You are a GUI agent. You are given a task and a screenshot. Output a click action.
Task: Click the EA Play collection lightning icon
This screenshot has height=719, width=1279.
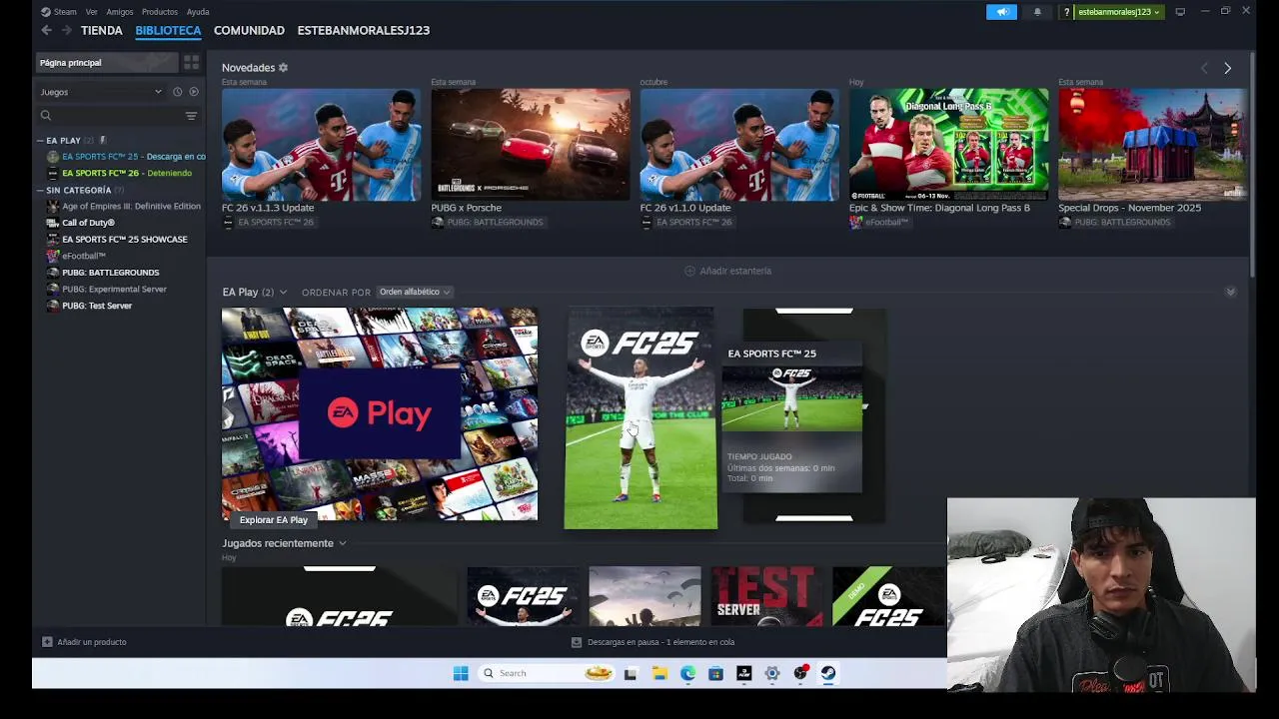(102, 141)
